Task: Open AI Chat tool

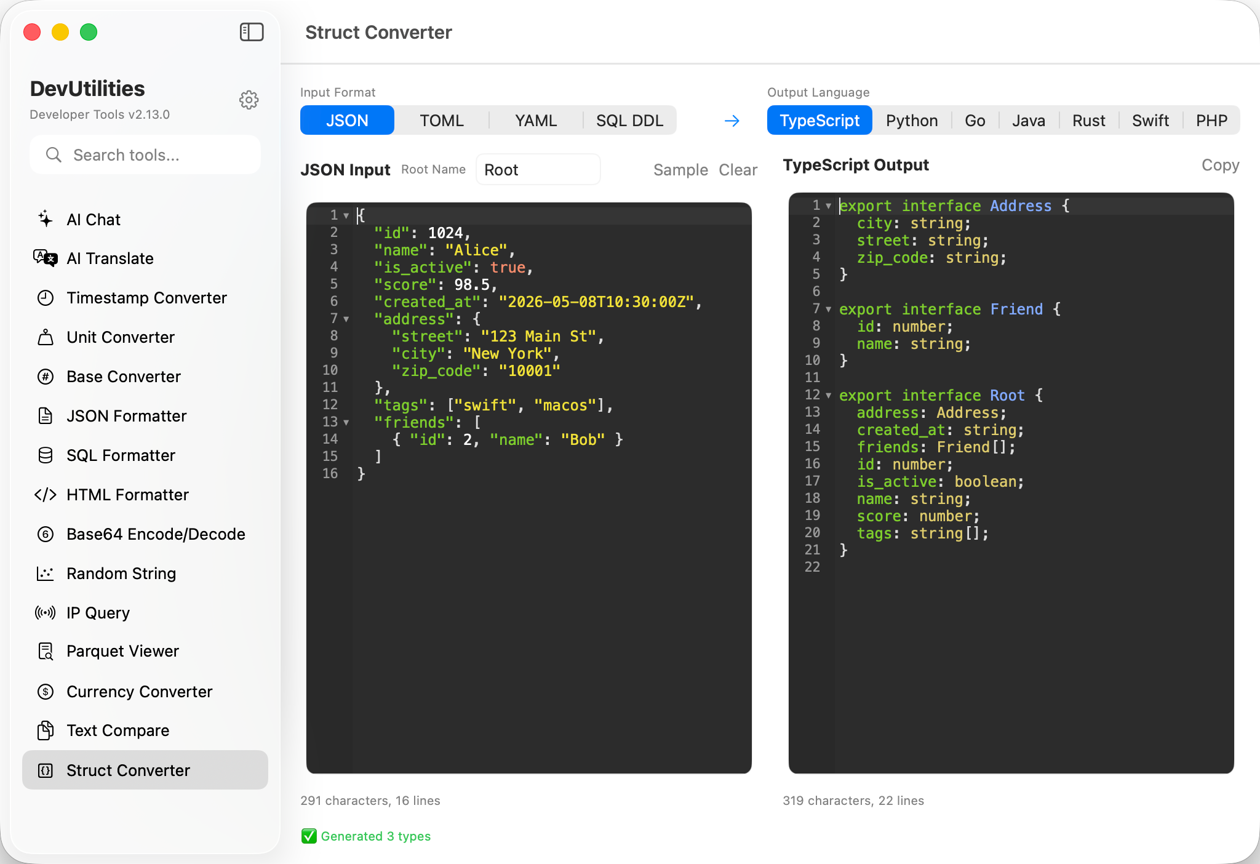Action: [x=145, y=219]
